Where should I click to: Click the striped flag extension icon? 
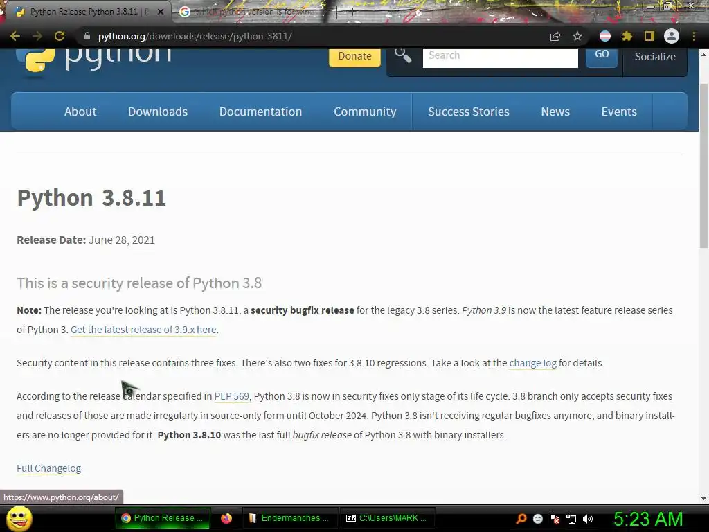[605, 36]
